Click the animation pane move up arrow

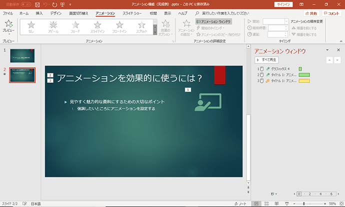coord(329,60)
